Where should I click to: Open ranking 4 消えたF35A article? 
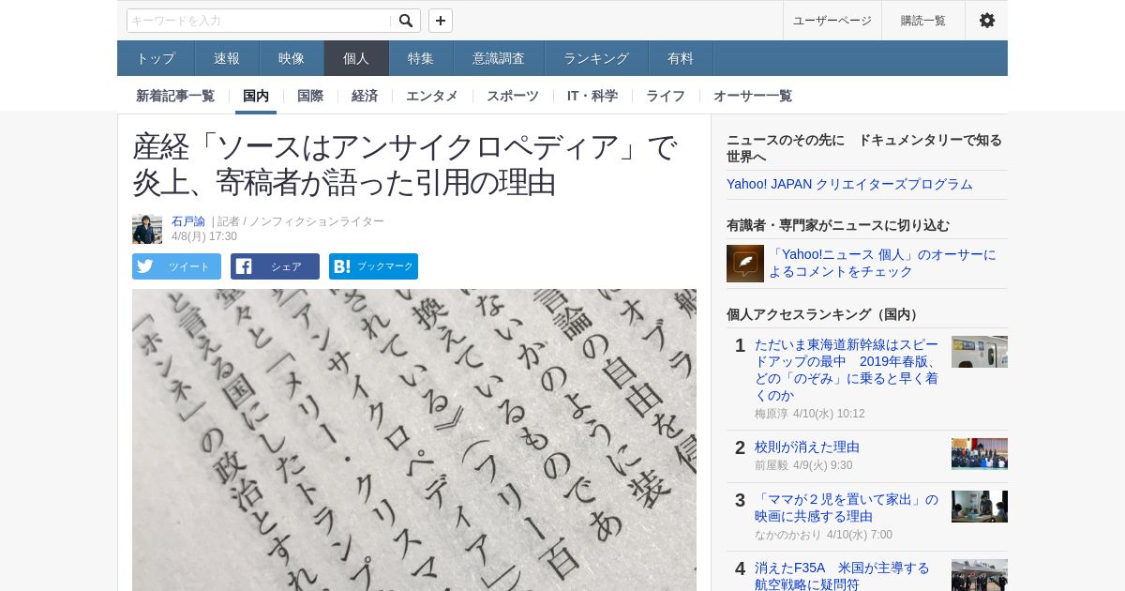click(842, 576)
